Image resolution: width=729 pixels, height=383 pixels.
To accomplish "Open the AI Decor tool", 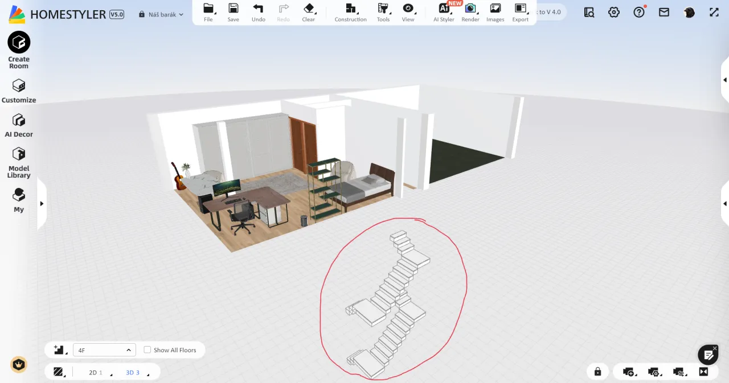I will (x=19, y=120).
